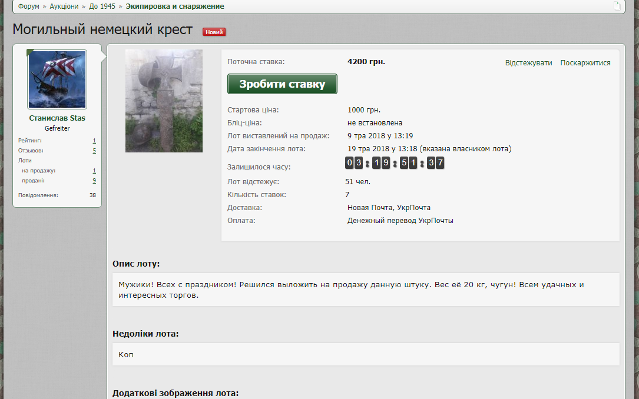
Task: Open seller's ship avatar image
Action: point(57,79)
